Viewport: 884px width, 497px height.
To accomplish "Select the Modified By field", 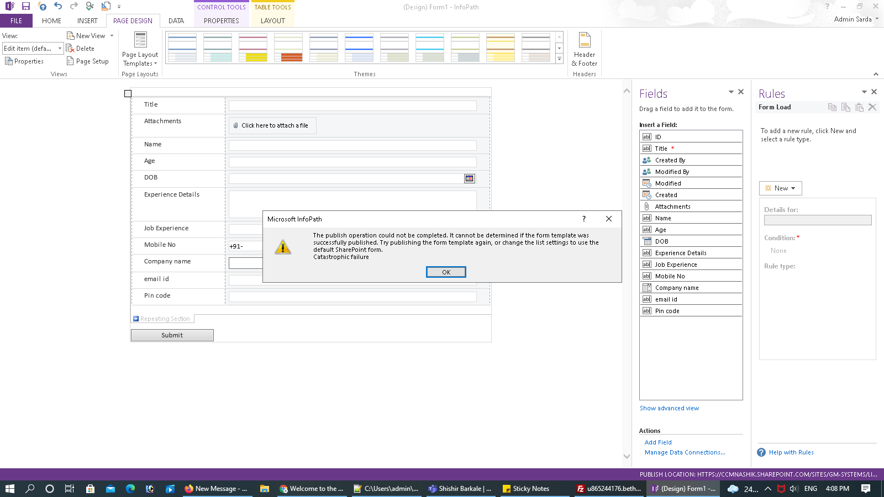I will [691, 171].
